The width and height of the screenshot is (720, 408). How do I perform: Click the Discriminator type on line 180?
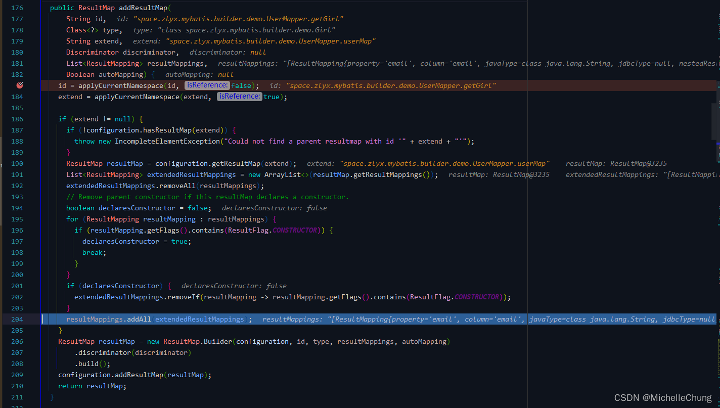point(93,52)
